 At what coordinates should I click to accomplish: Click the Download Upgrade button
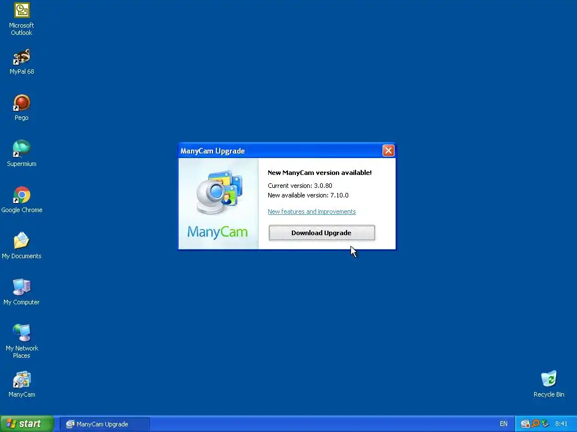point(322,233)
